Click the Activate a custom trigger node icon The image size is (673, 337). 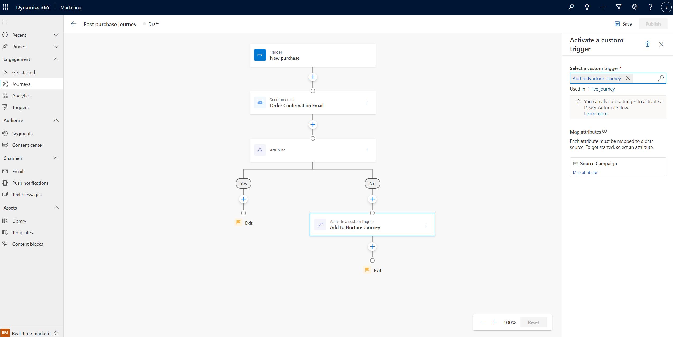(x=320, y=224)
